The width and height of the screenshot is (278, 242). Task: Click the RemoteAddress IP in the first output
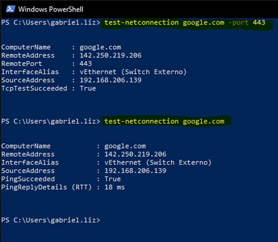111,56
